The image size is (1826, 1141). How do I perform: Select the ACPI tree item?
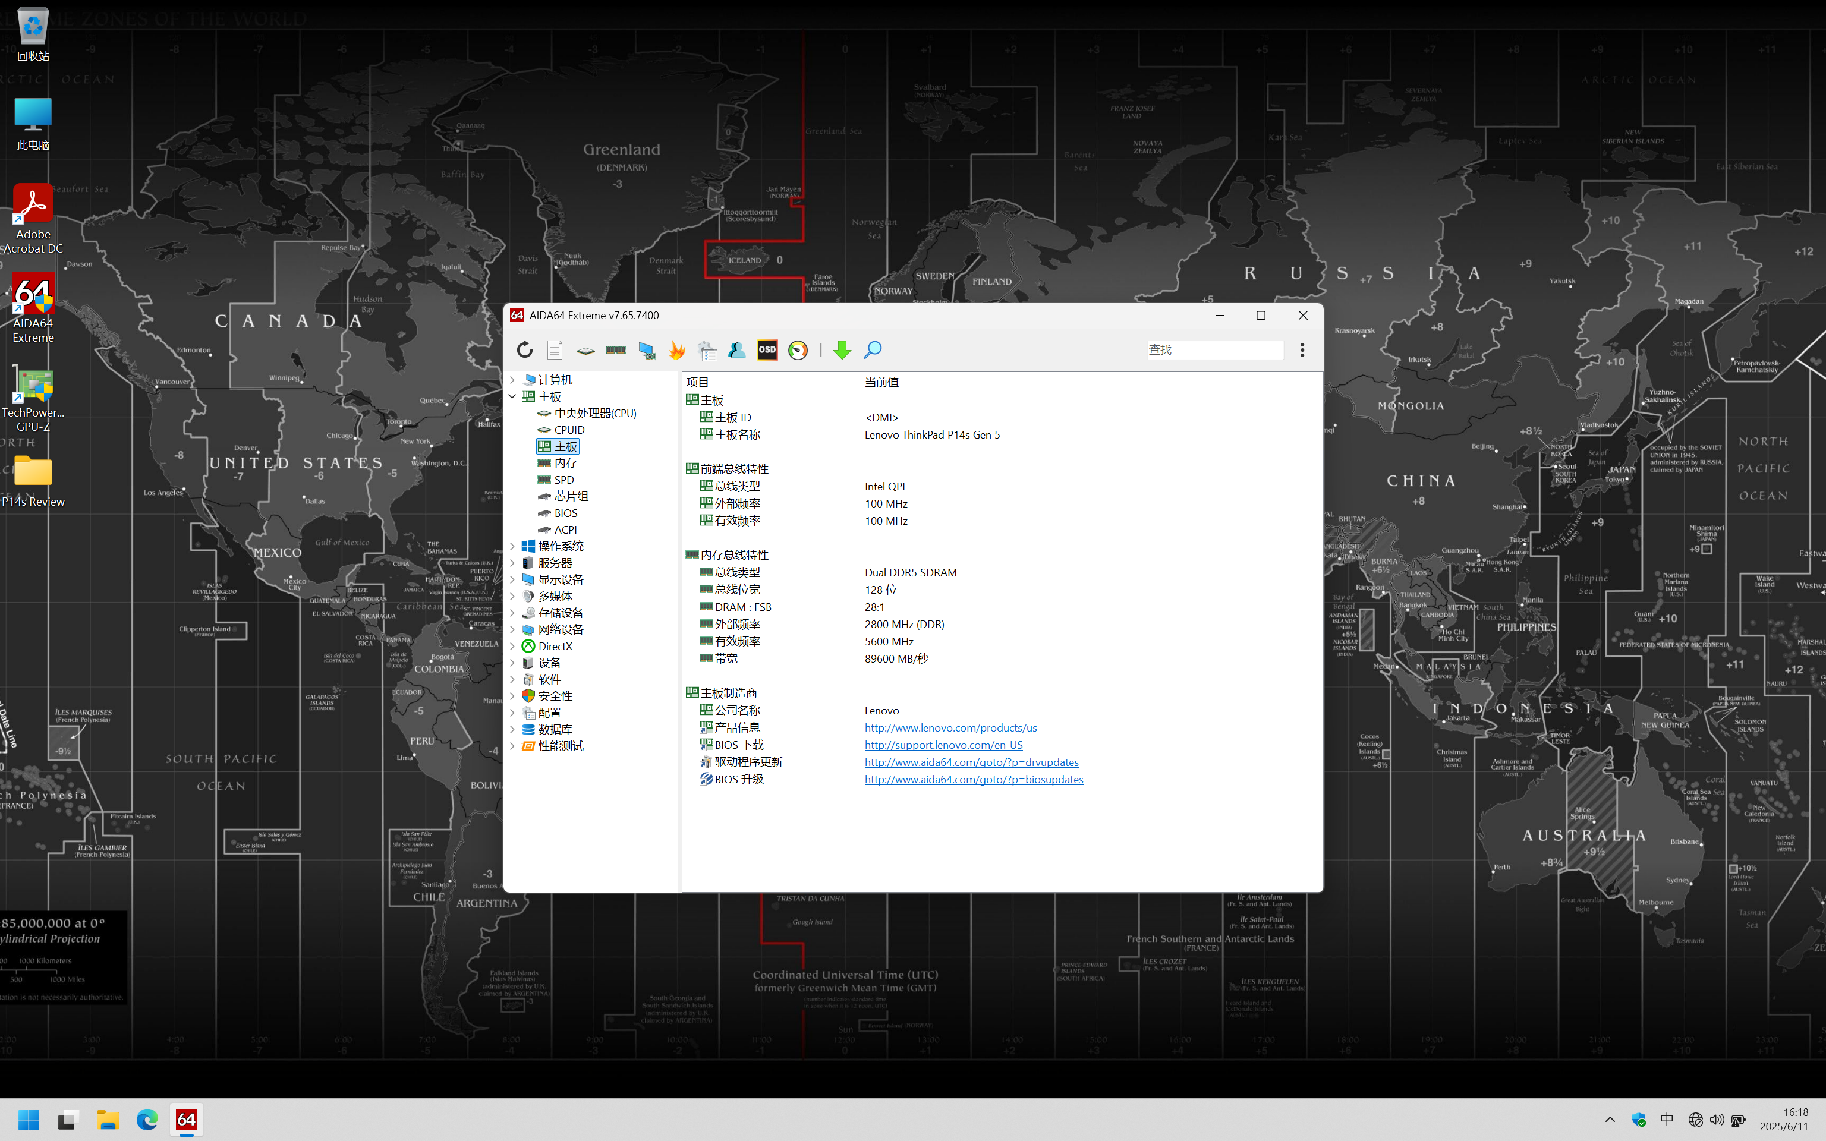pyautogui.click(x=557, y=529)
